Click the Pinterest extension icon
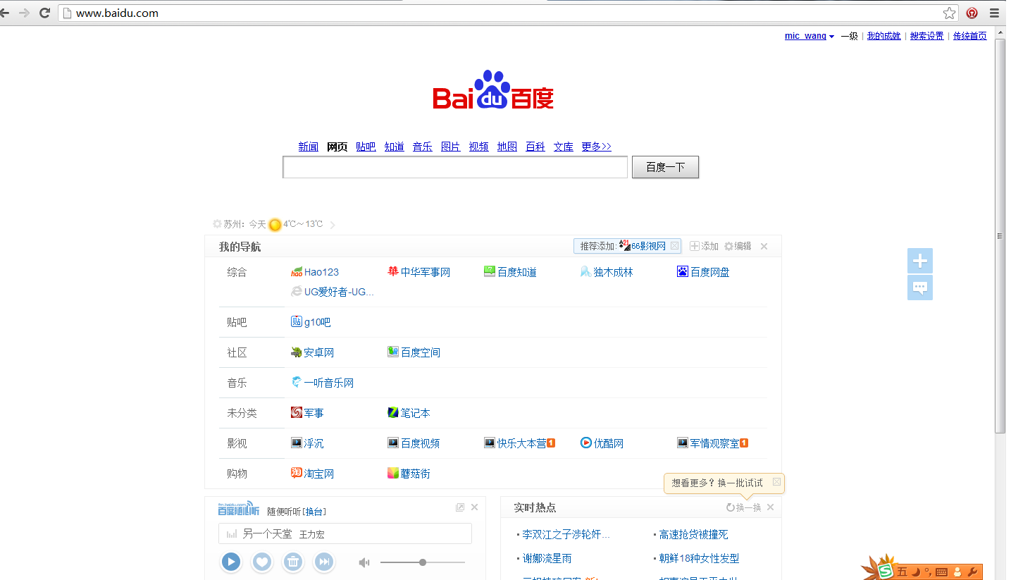Screen dimensions: 1011x580 click(x=972, y=13)
